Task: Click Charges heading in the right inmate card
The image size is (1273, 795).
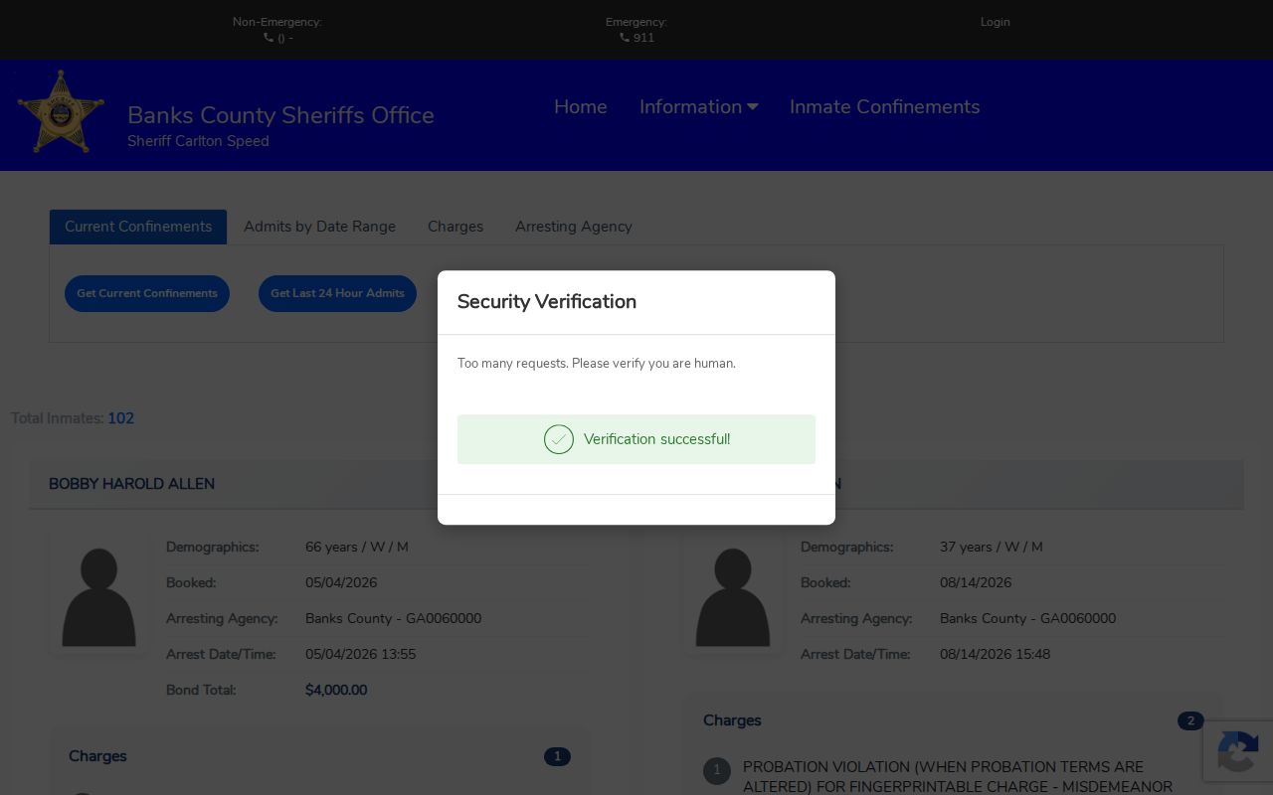Action: (x=732, y=720)
